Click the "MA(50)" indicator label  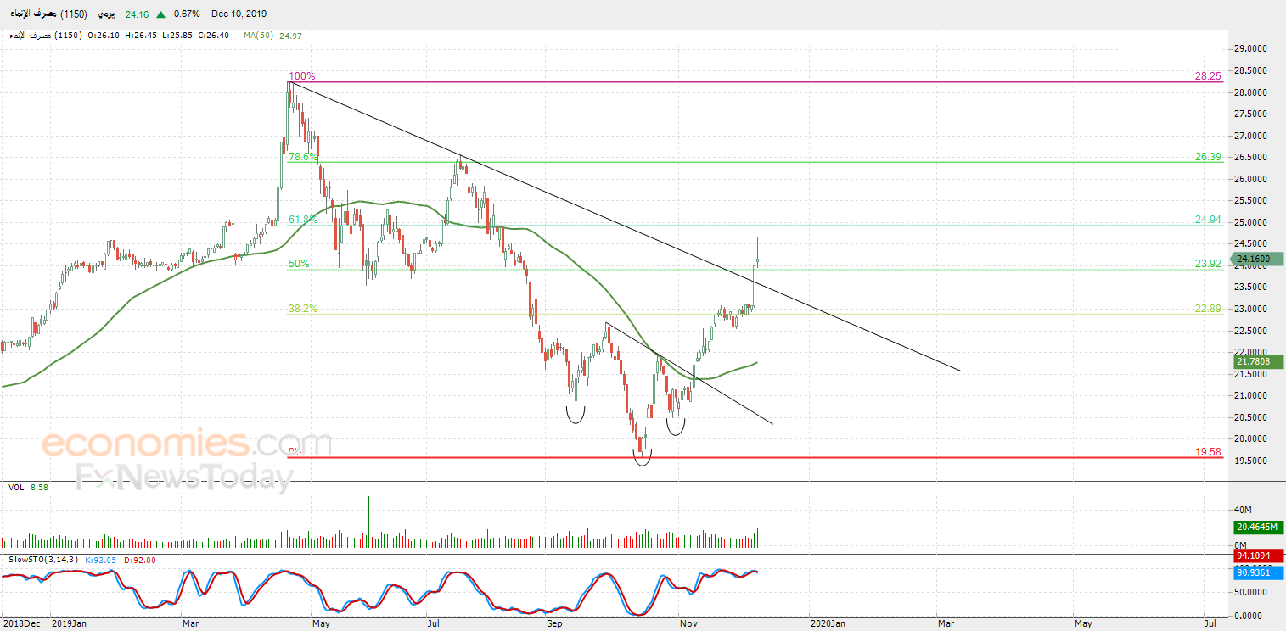pyautogui.click(x=256, y=36)
